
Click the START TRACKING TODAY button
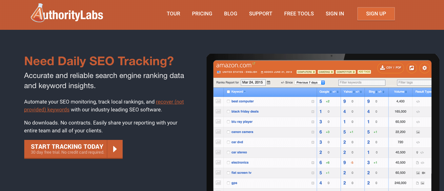point(73,149)
